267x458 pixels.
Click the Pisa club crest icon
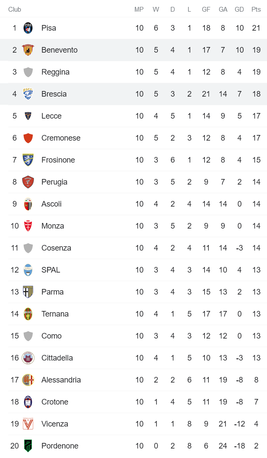(28, 28)
